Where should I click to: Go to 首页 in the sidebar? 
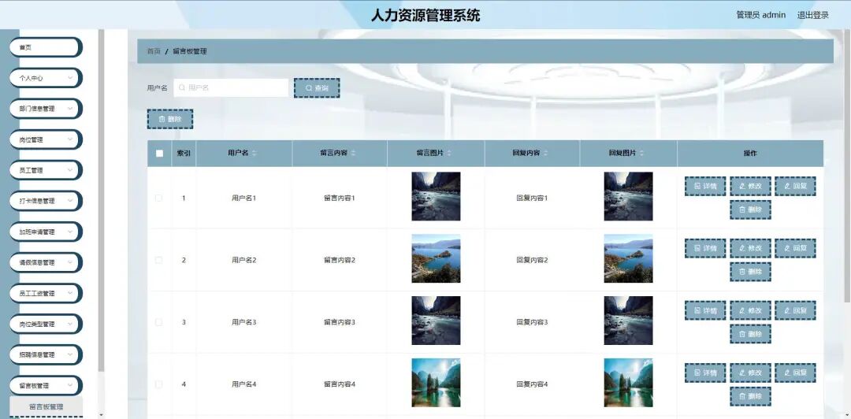(x=46, y=47)
